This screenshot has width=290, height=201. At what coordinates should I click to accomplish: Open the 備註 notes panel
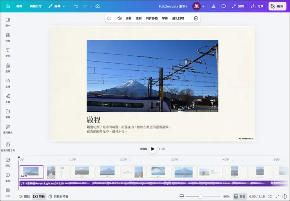pos(24,196)
